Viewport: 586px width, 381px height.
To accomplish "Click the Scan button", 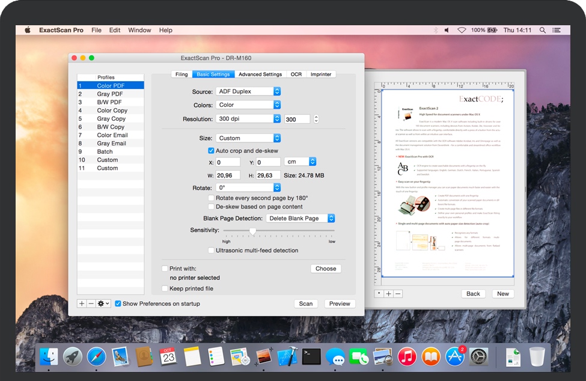I will [x=306, y=304].
